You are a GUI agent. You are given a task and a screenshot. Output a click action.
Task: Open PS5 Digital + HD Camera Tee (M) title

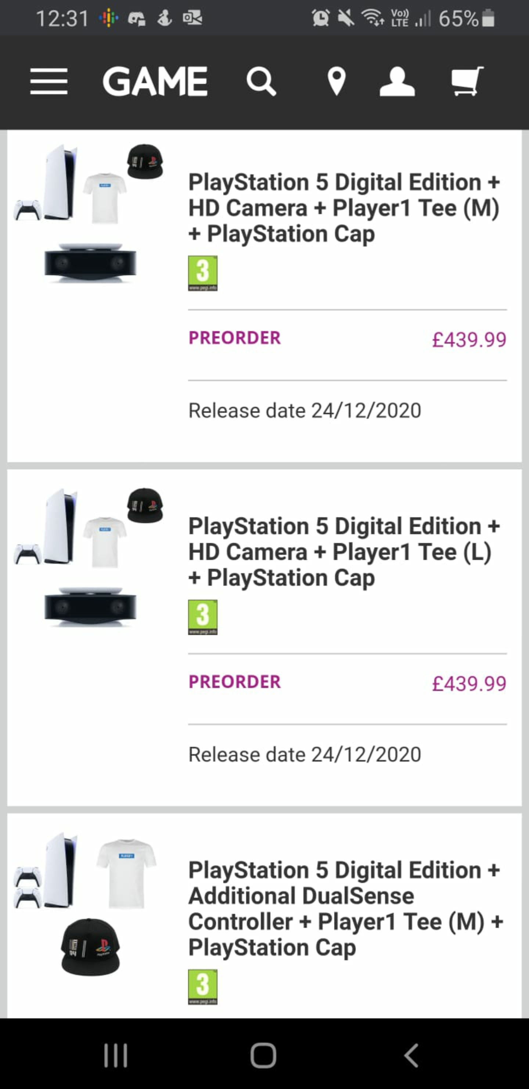[x=343, y=208]
